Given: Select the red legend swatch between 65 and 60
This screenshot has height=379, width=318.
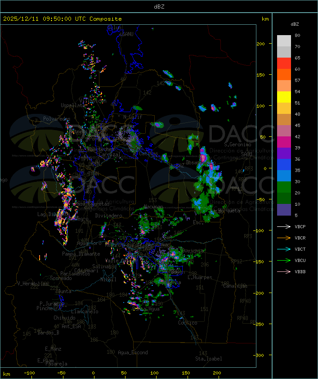Looking at the screenshot, I should pos(284,63).
